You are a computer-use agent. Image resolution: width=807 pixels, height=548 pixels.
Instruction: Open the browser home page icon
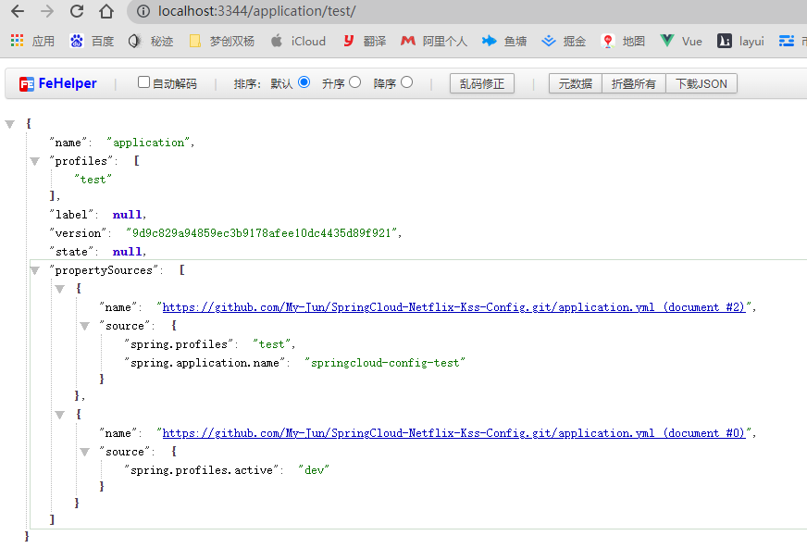pos(106,11)
